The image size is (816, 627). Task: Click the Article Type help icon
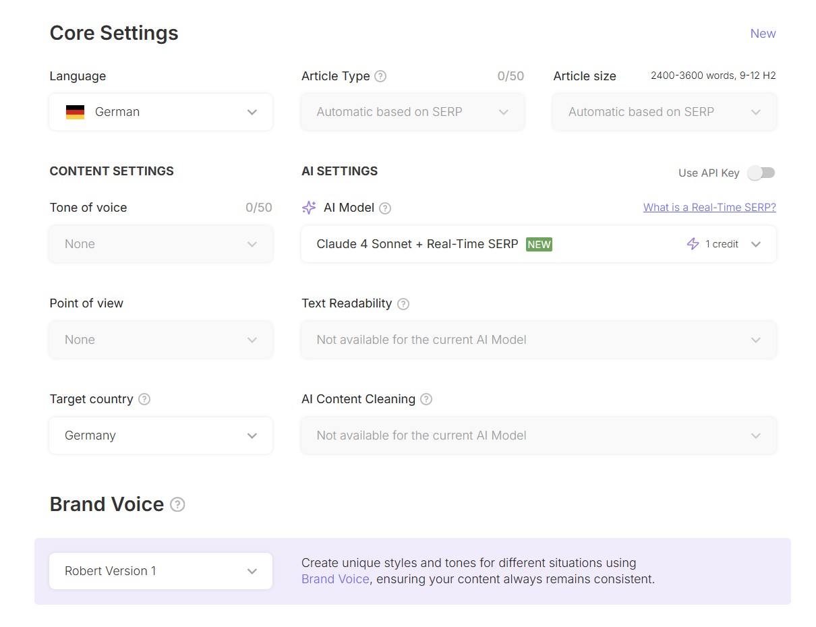pyautogui.click(x=380, y=76)
